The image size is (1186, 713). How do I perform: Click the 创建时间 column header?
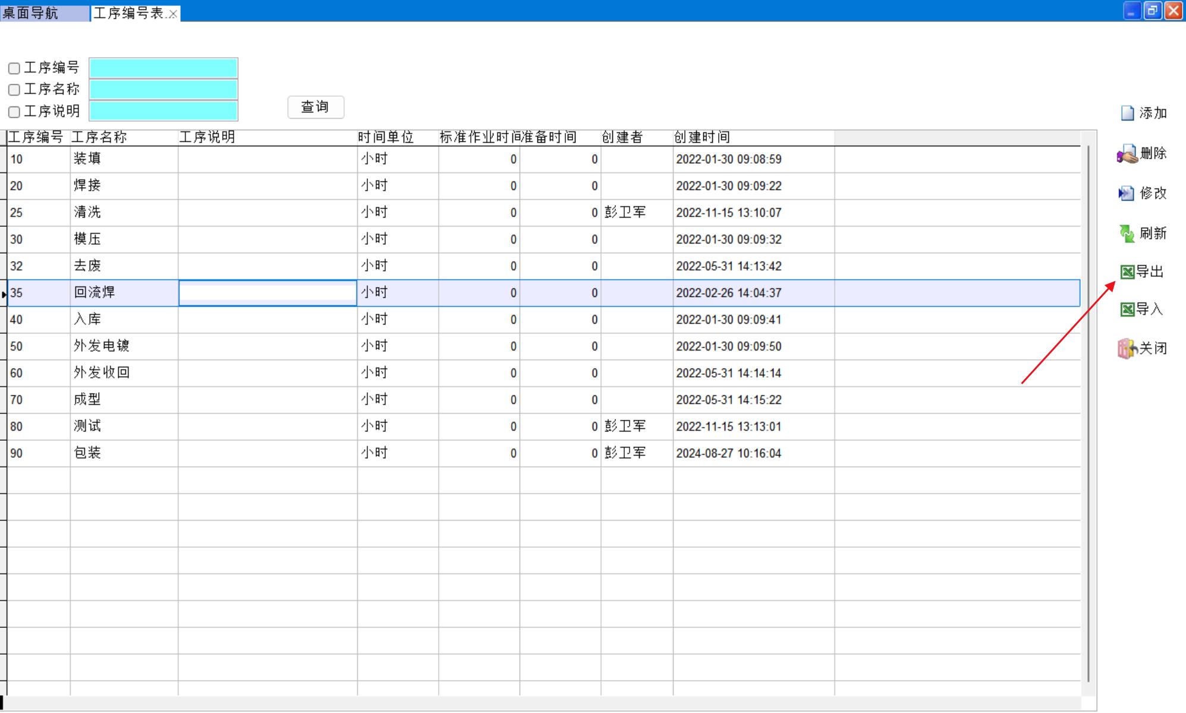coord(702,137)
